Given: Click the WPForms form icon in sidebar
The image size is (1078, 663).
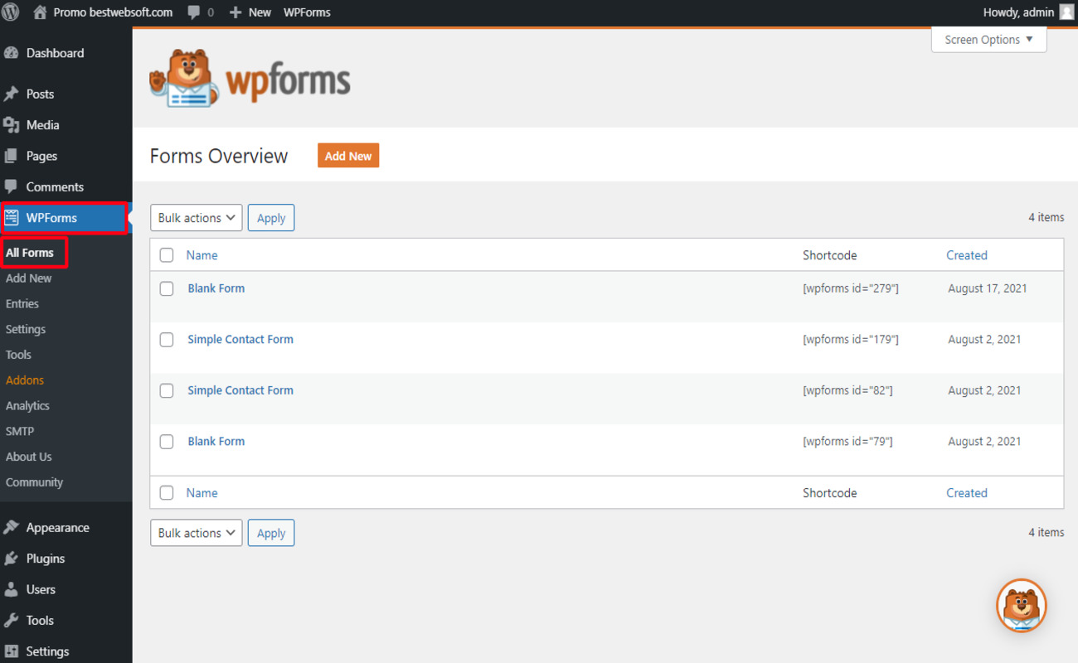Looking at the screenshot, I should tap(12, 218).
